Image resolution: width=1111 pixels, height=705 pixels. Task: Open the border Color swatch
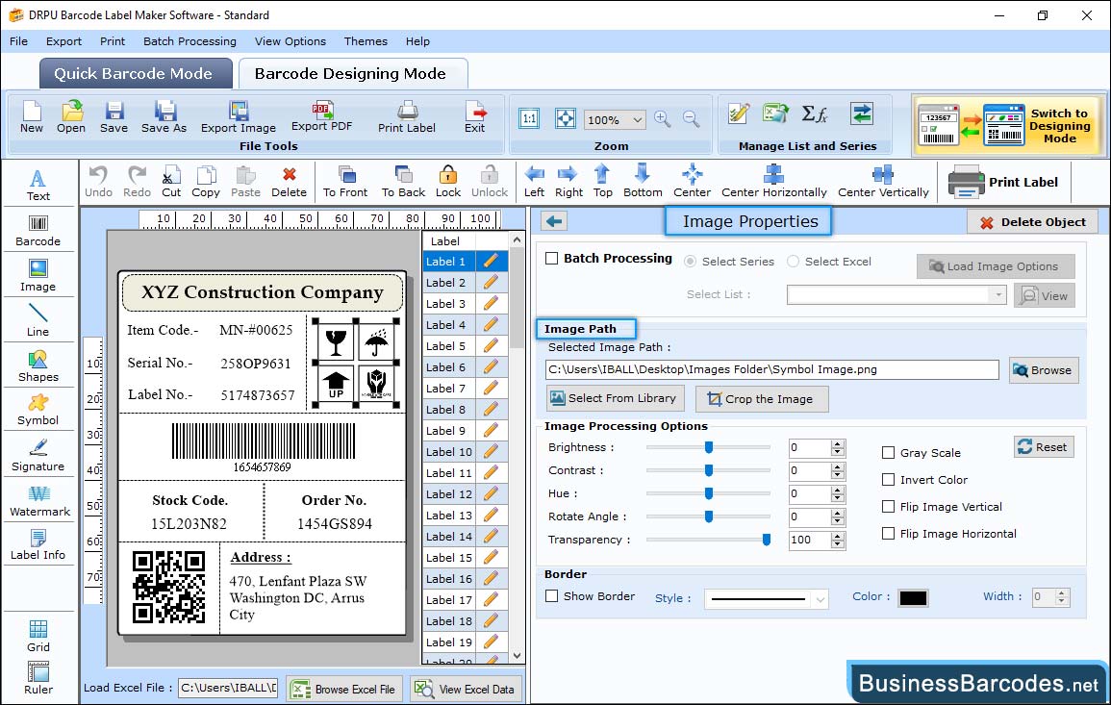tap(913, 598)
